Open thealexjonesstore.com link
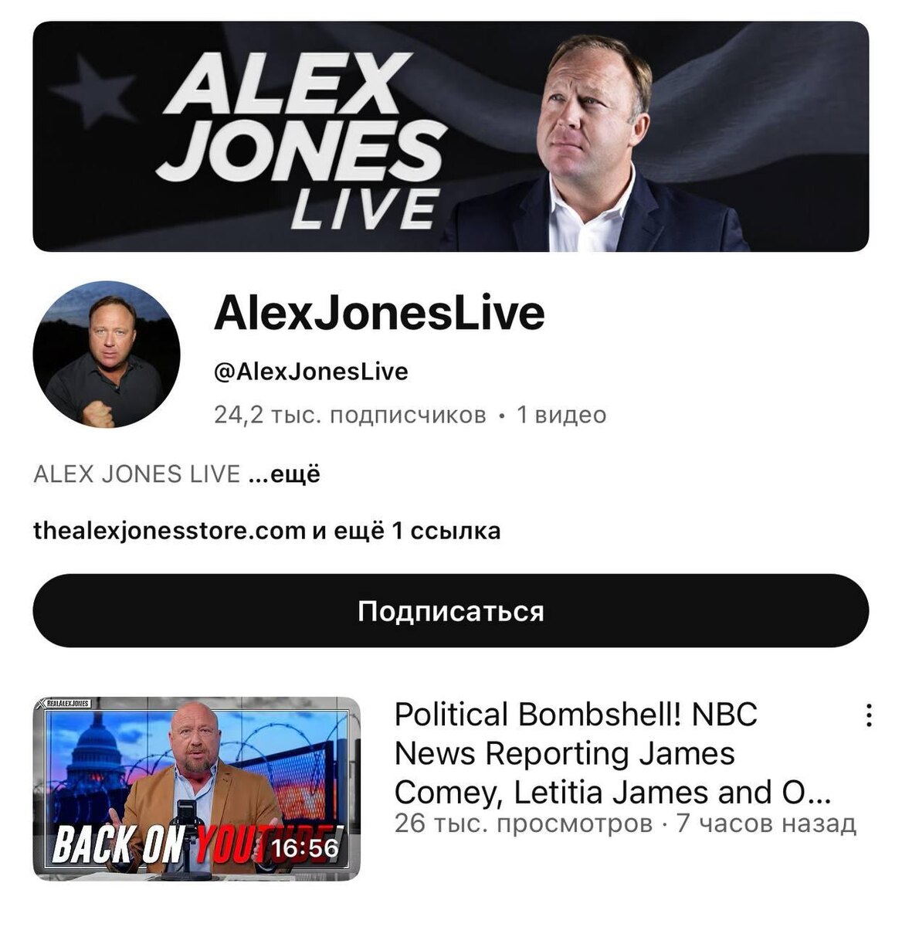902x927 pixels. click(170, 531)
